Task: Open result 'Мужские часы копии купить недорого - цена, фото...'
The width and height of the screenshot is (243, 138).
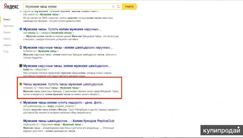Action: (64, 103)
